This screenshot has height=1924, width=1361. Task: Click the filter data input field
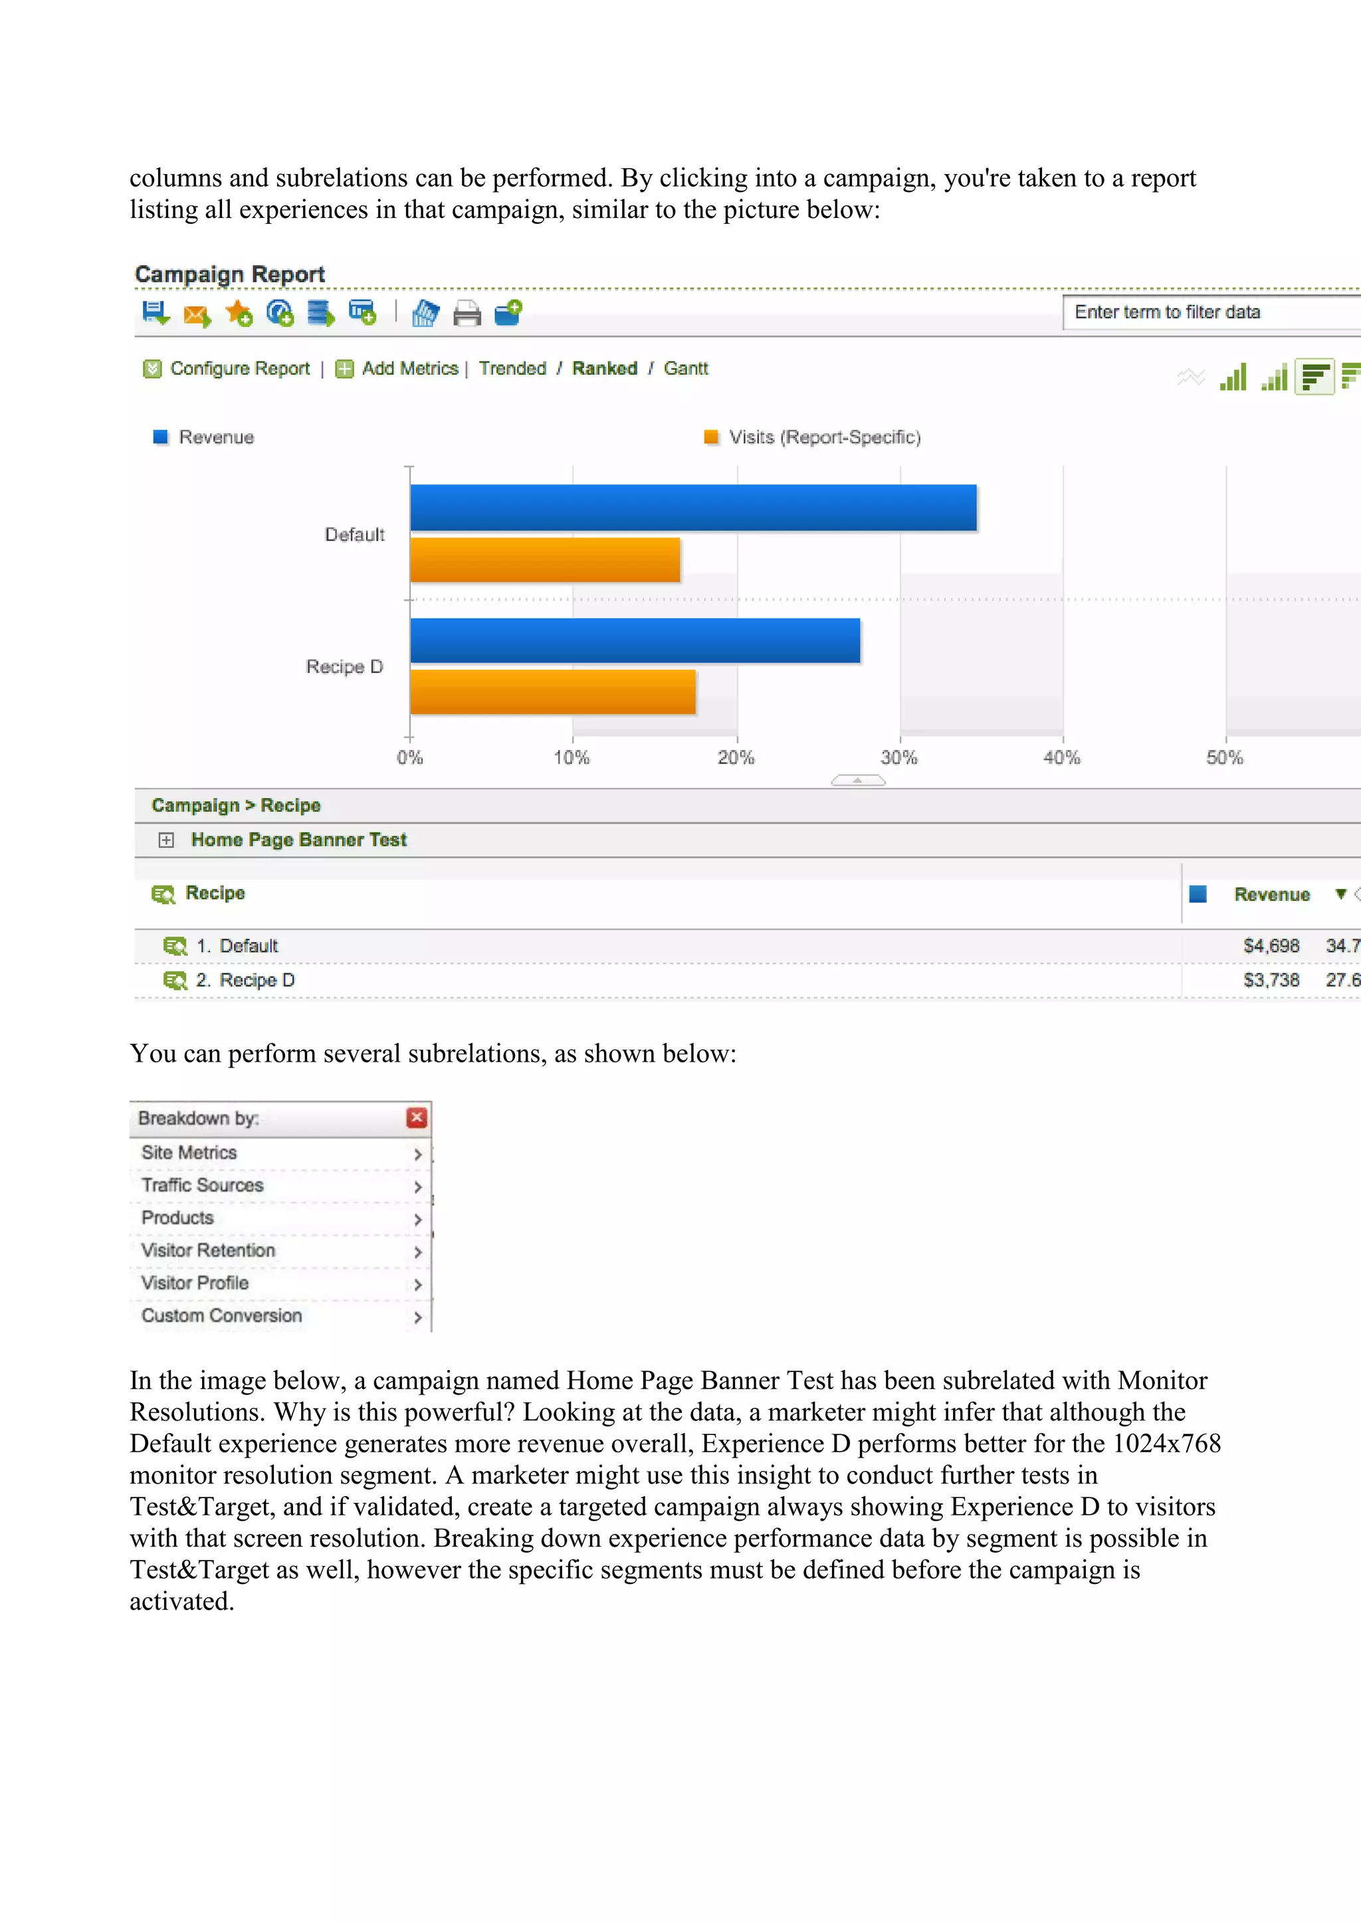click(x=1211, y=312)
